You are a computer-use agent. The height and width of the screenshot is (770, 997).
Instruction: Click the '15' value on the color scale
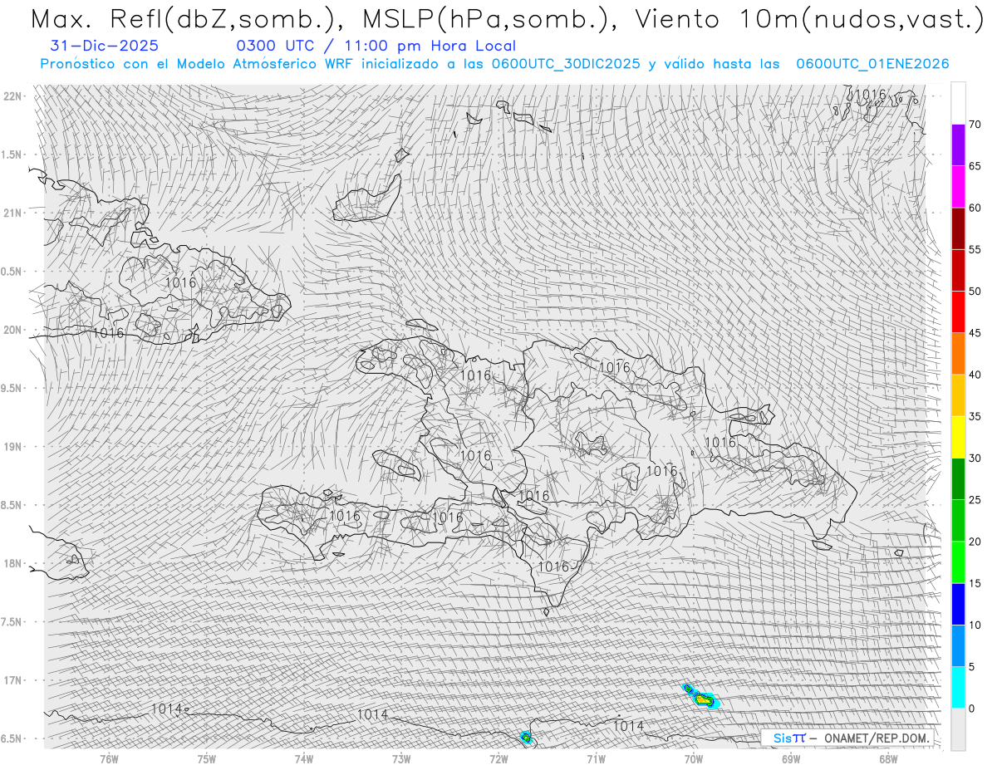pyautogui.click(x=975, y=583)
